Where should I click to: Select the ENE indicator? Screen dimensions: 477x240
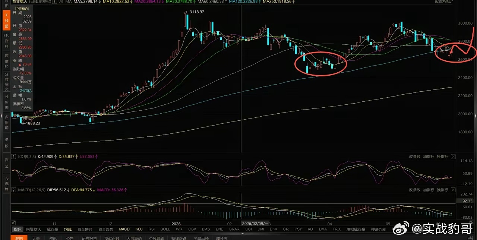tap(219, 229)
